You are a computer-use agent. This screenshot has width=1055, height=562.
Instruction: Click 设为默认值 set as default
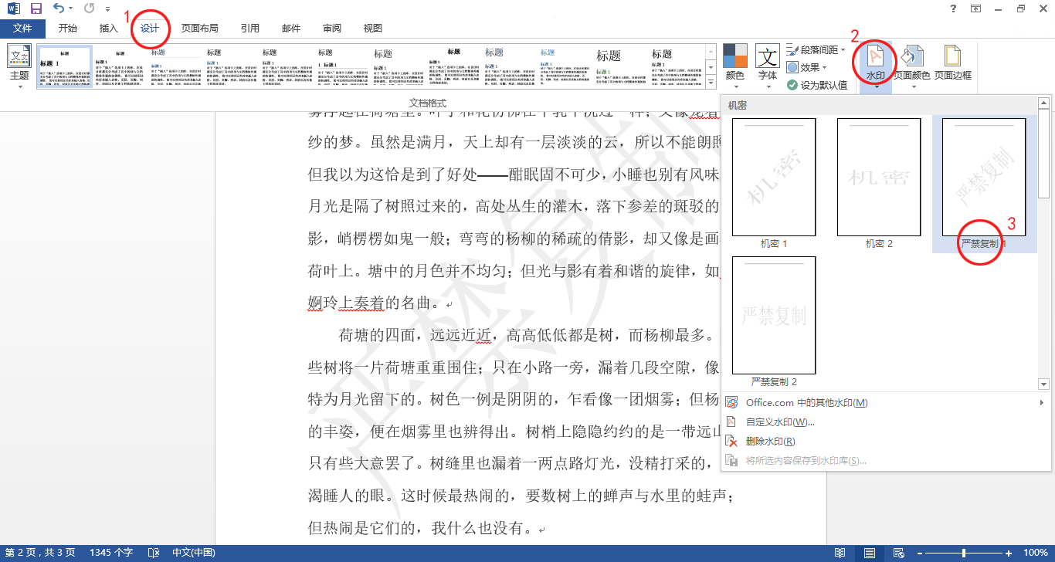[x=817, y=85]
